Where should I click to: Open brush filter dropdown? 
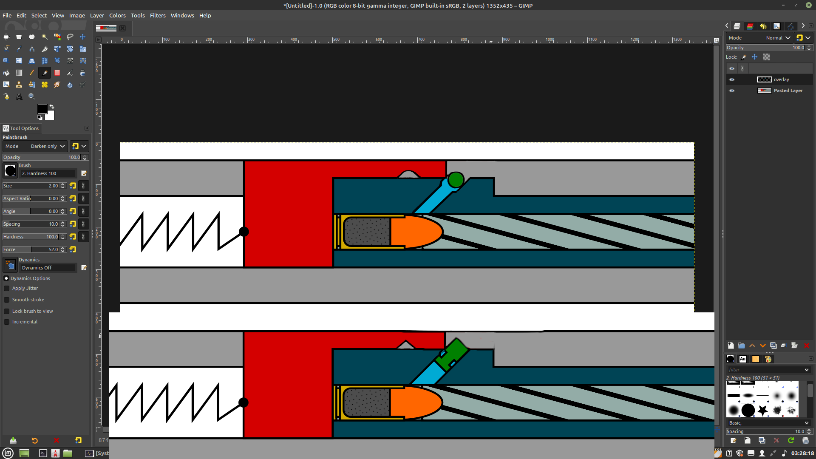(807, 370)
